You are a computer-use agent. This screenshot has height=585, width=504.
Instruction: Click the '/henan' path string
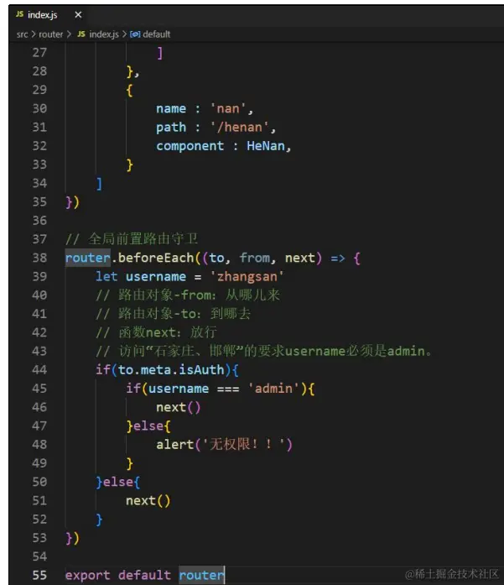239,128
